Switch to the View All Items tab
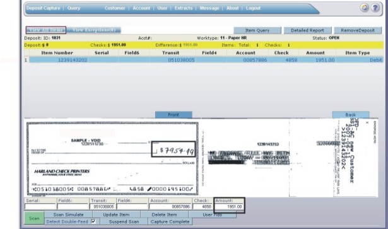Screen dimensions: 388x229 point(46,30)
